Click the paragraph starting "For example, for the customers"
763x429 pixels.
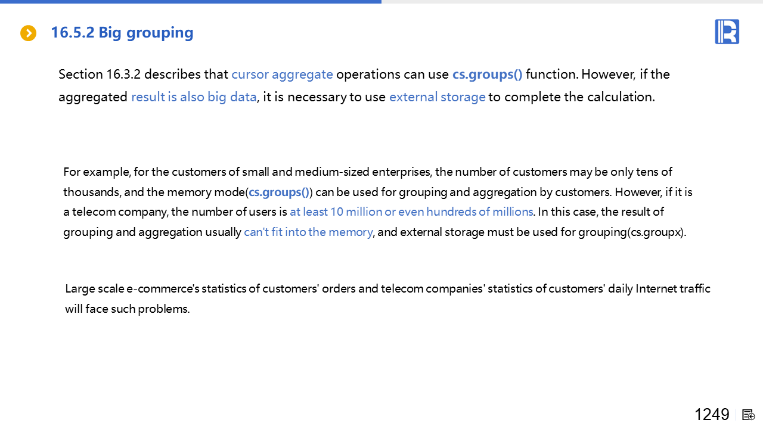(x=368, y=172)
